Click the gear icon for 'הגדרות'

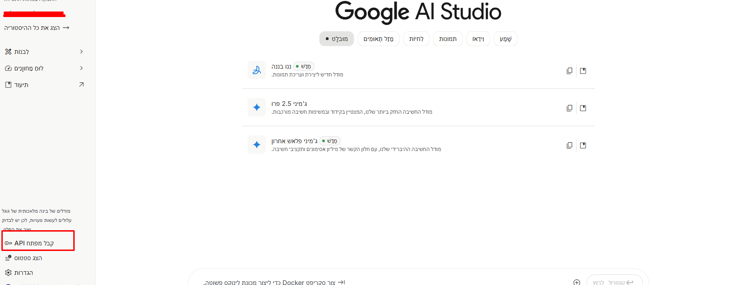pyautogui.click(x=8, y=273)
